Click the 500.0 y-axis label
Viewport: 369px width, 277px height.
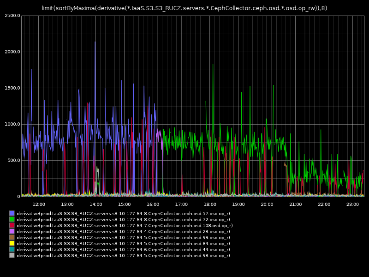coord(14,160)
